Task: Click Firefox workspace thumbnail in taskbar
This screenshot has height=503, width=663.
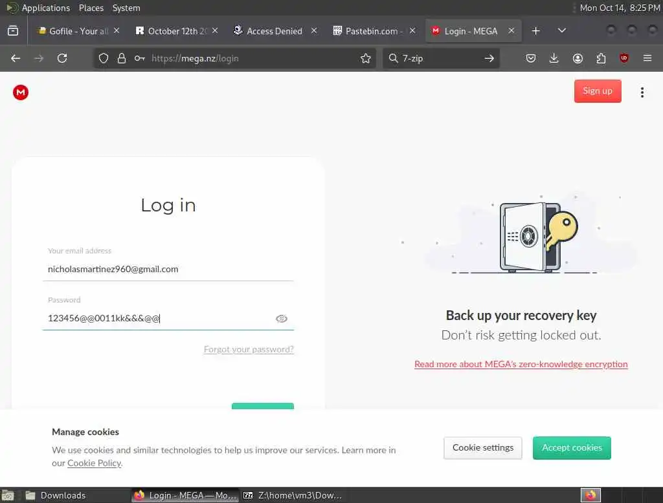Action: click(590, 495)
